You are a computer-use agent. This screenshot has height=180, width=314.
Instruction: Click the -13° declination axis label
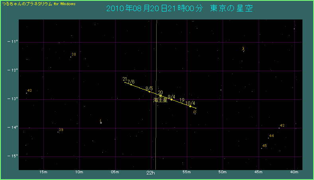13,99
